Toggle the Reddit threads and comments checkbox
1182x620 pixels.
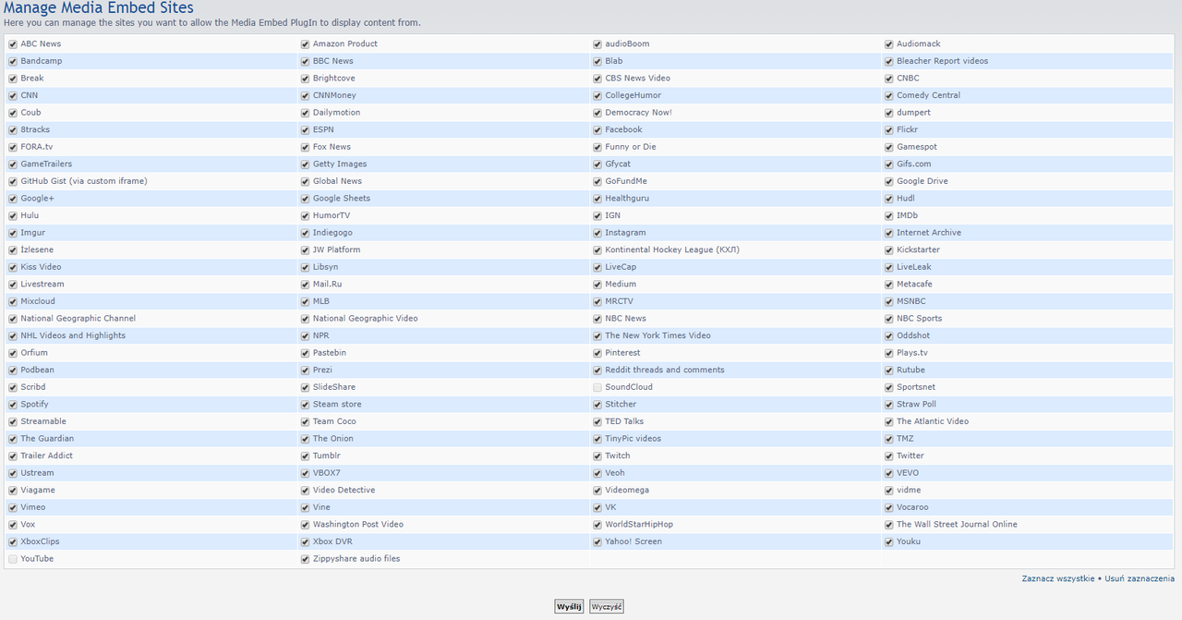pyautogui.click(x=597, y=371)
